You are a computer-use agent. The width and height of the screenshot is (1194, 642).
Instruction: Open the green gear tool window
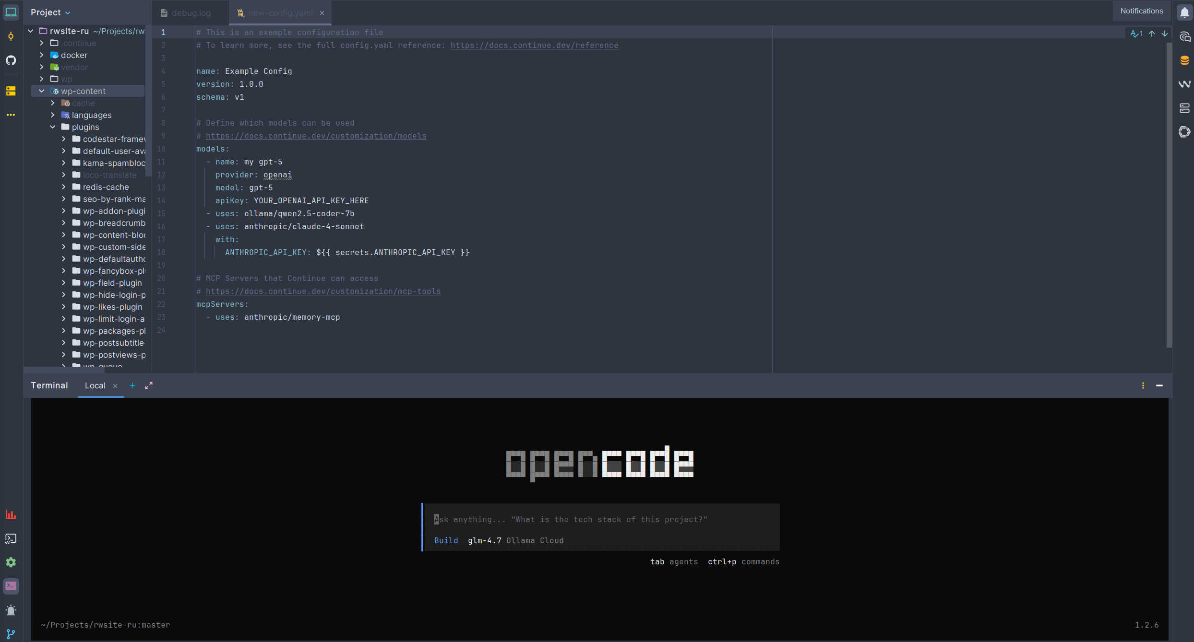tap(11, 562)
